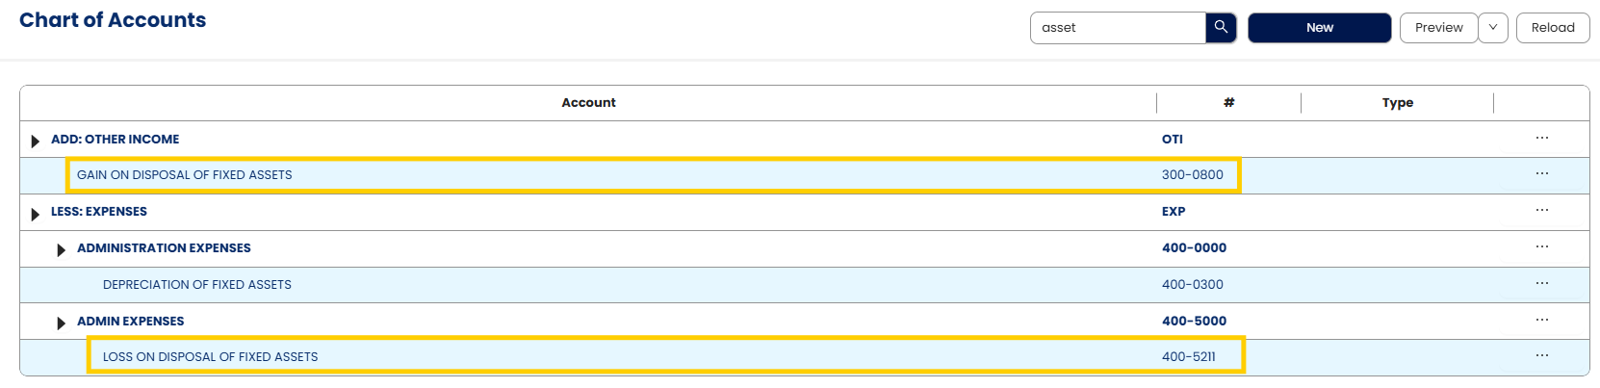Focus the search field containing asset
Viewport: 1600px width, 388px height.
click(x=1118, y=27)
